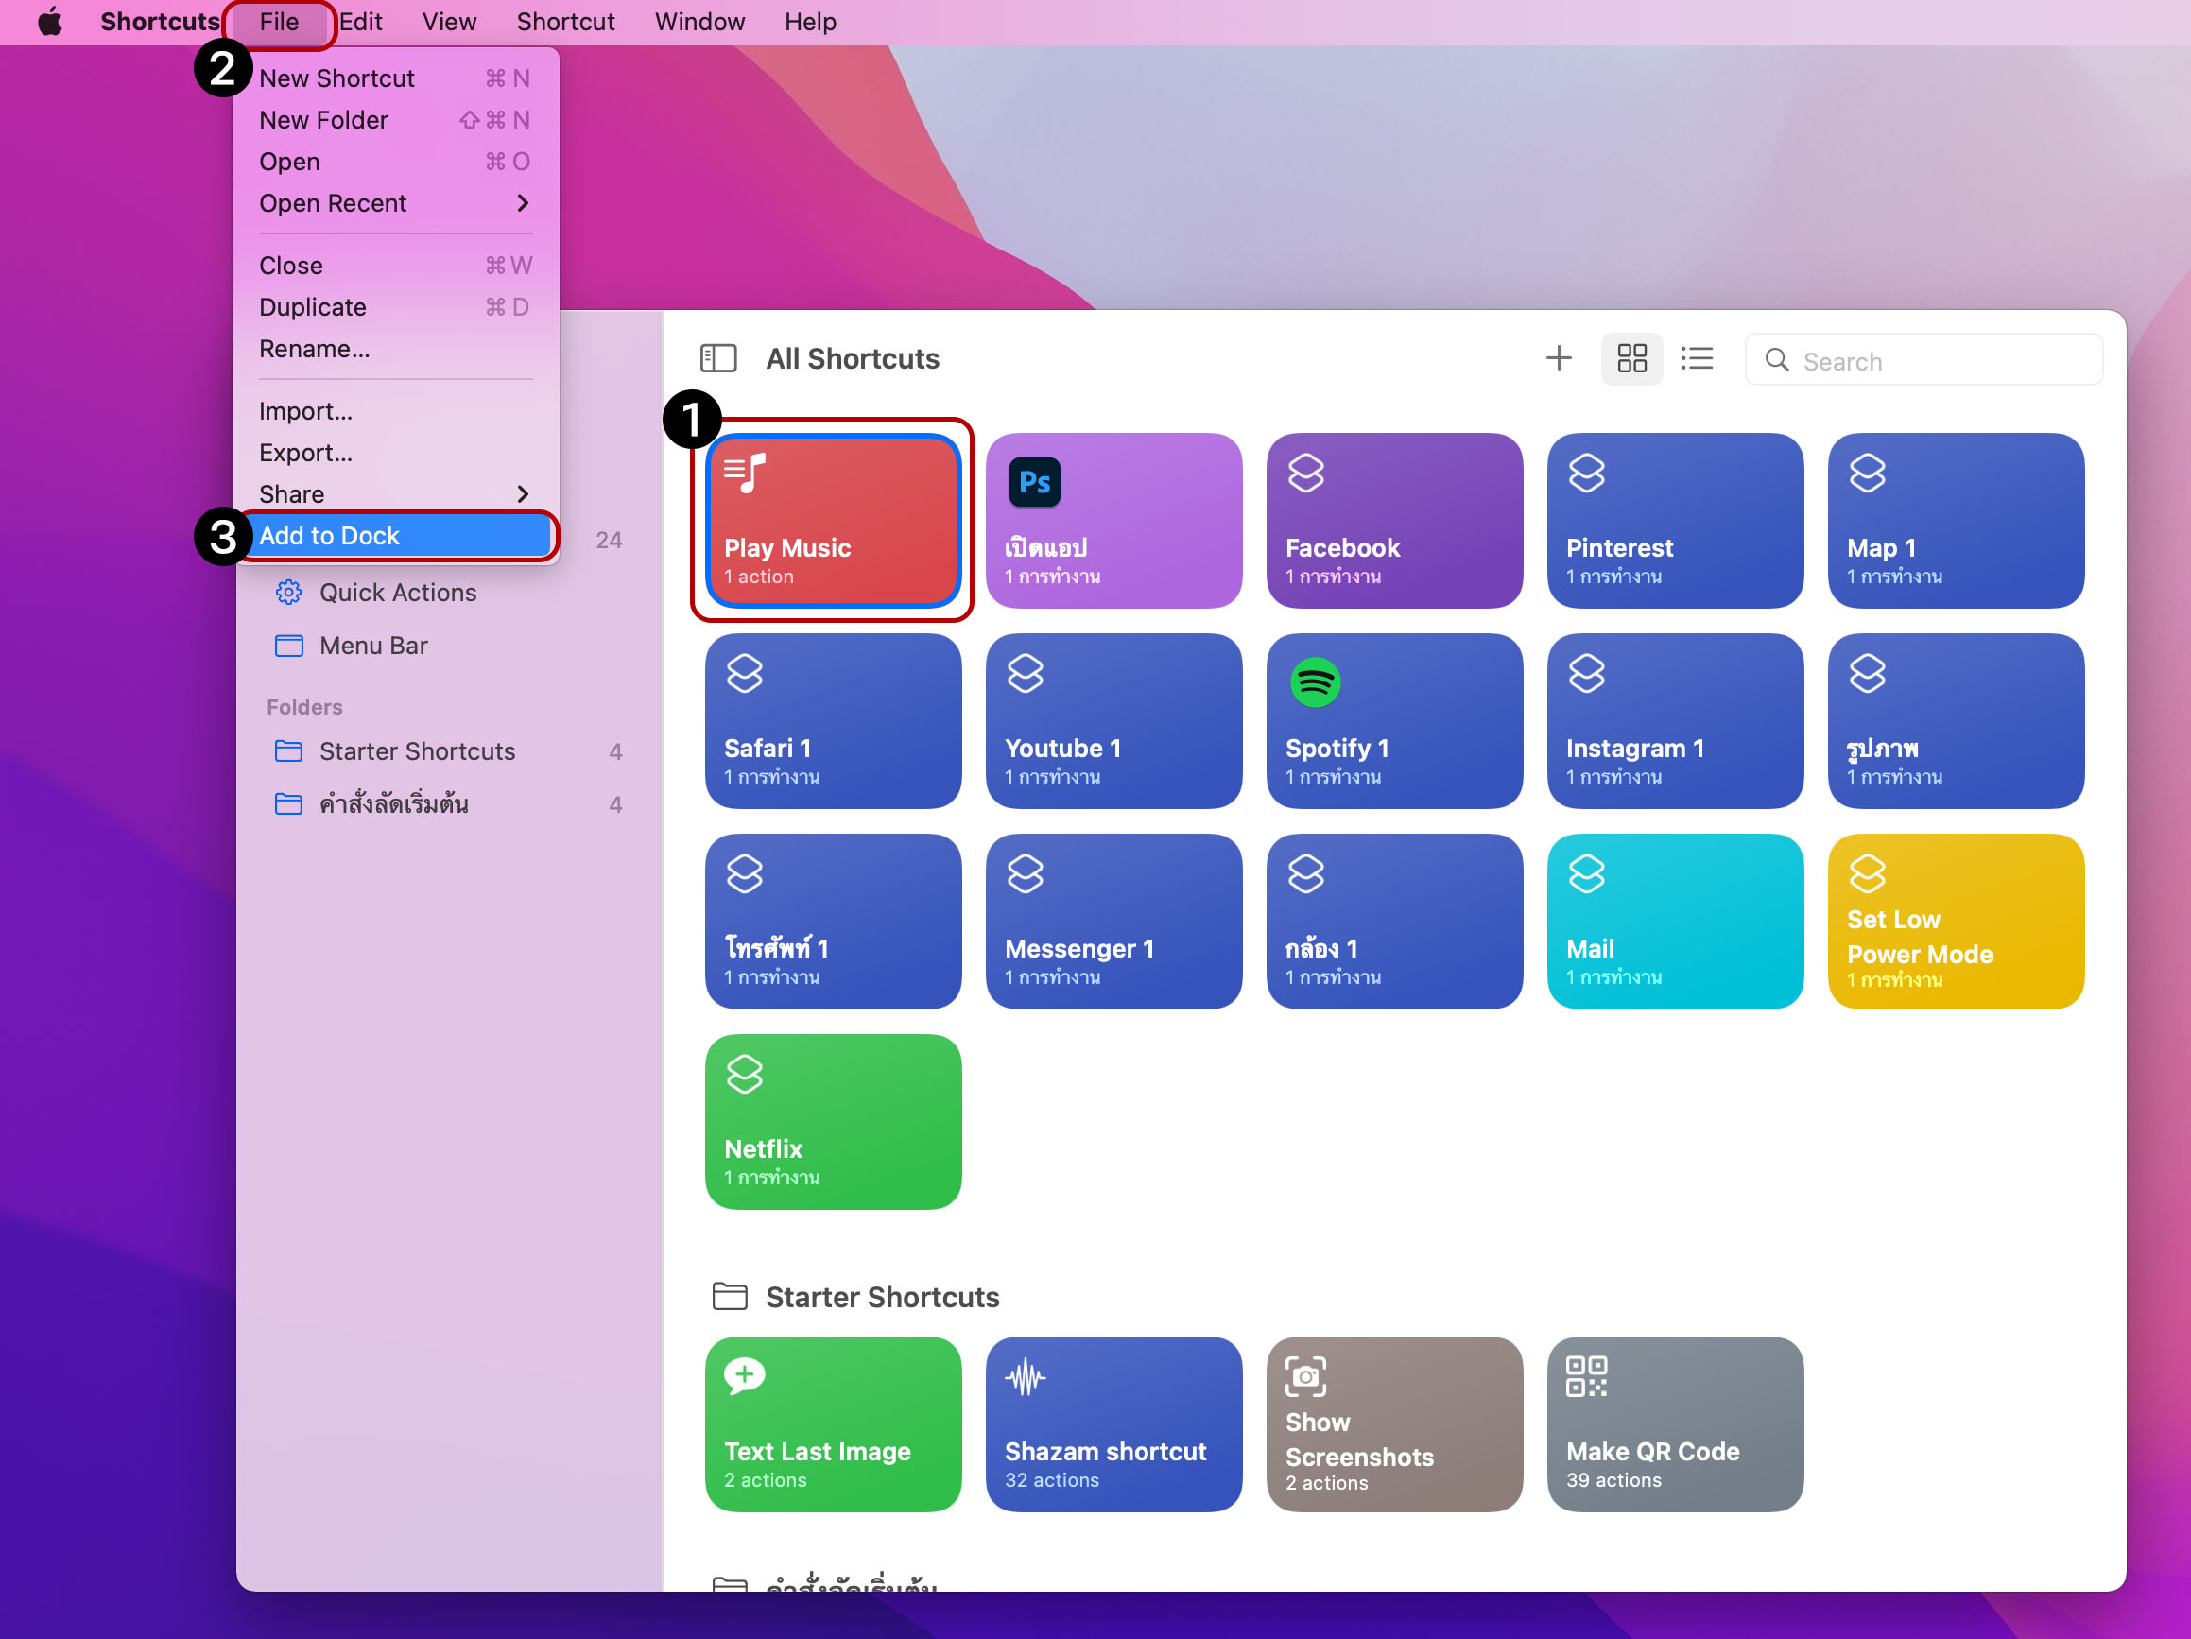This screenshot has width=2191, height=1639.
Task: Expand the Share submenu arrow
Action: click(x=523, y=493)
